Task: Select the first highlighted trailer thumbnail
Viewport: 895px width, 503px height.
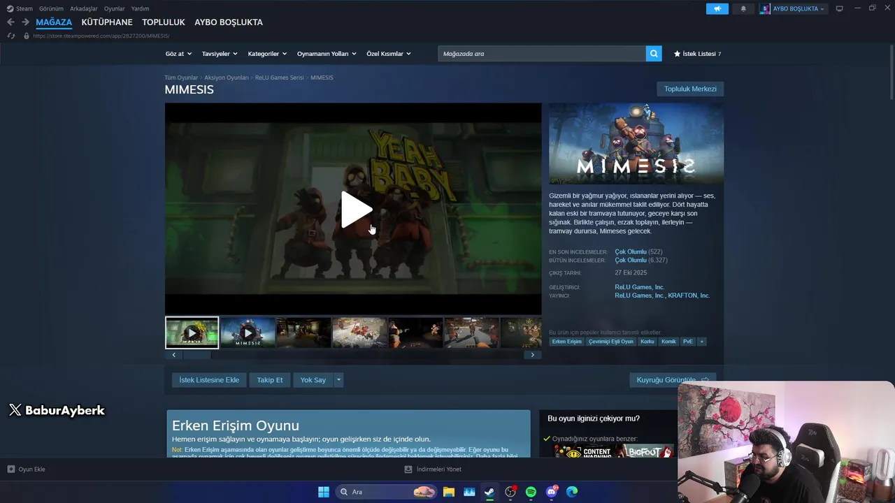Action: [x=192, y=333]
